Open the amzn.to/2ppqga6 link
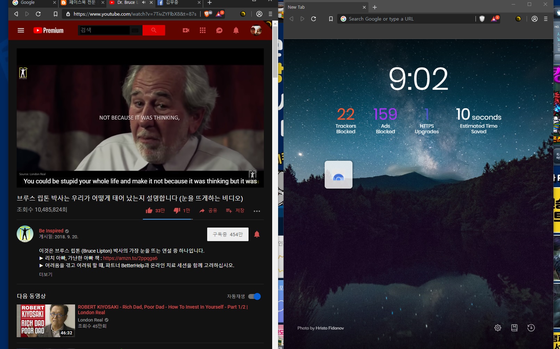Image resolution: width=560 pixels, height=349 pixels. point(130,258)
